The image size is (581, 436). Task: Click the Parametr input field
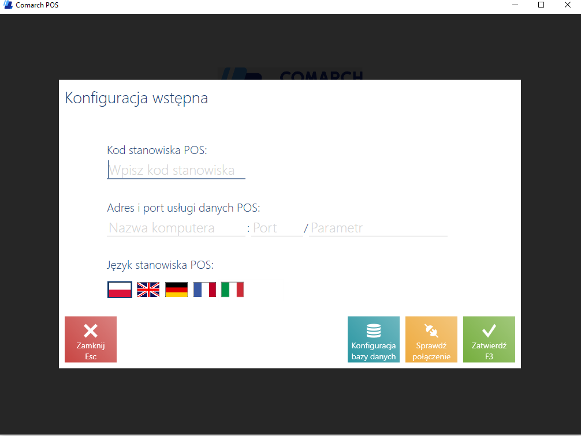(378, 228)
